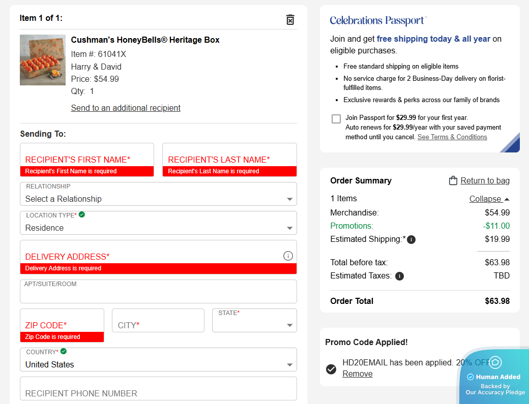Enable the Join Passport checkbox
This screenshot has height=404, width=529.
(x=336, y=119)
